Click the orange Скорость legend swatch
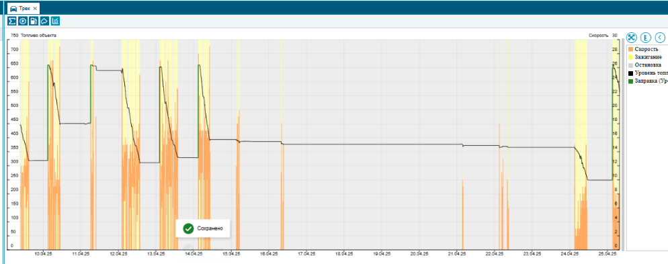The width and height of the screenshot is (668, 264). pos(630,49)
